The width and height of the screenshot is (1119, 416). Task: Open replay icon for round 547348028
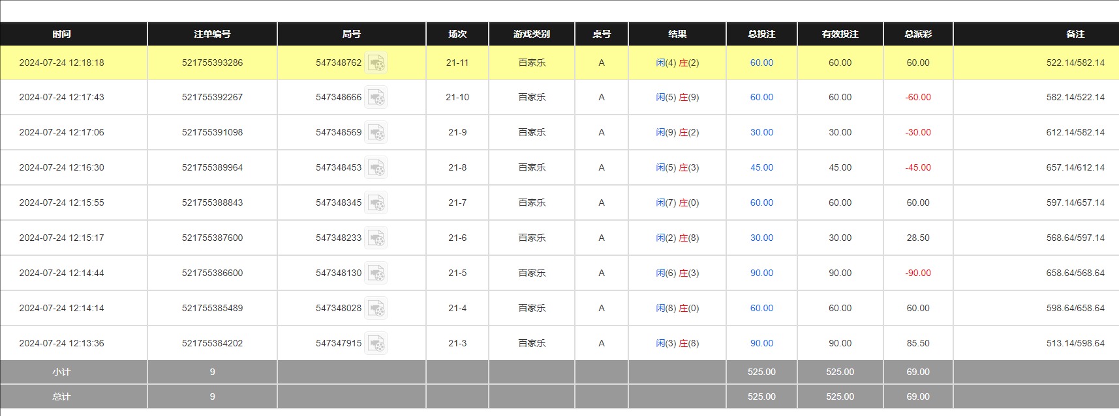376,308
